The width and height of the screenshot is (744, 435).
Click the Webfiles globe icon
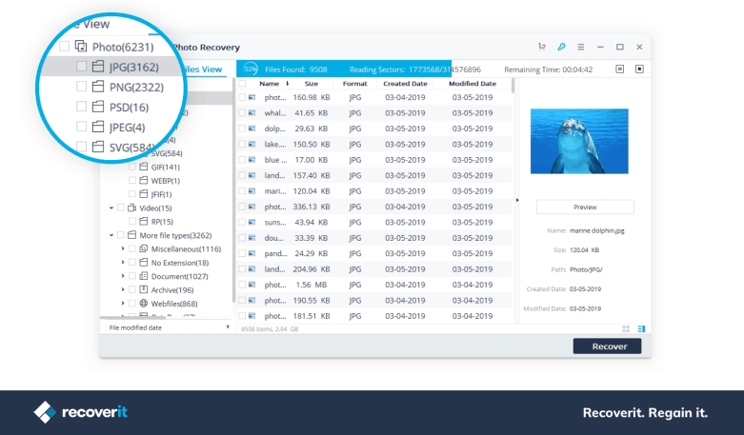click(x=143, y=303)
